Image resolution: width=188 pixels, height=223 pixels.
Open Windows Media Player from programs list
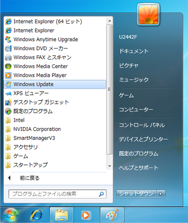55,75
